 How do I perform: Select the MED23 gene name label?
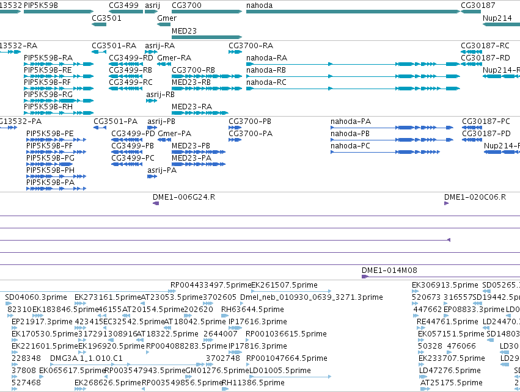tap(184, 31)
